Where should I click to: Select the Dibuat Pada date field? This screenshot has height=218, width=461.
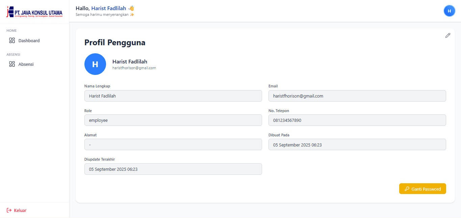[357, 144]
